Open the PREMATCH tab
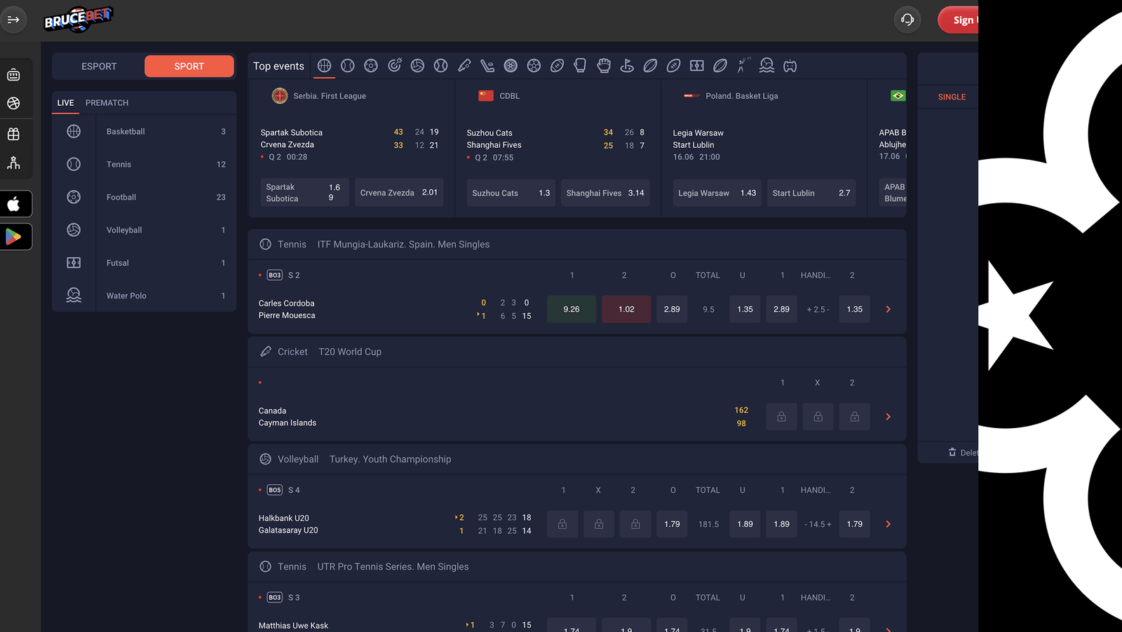This screenshot has width=1122, height=632. (107, 103)
